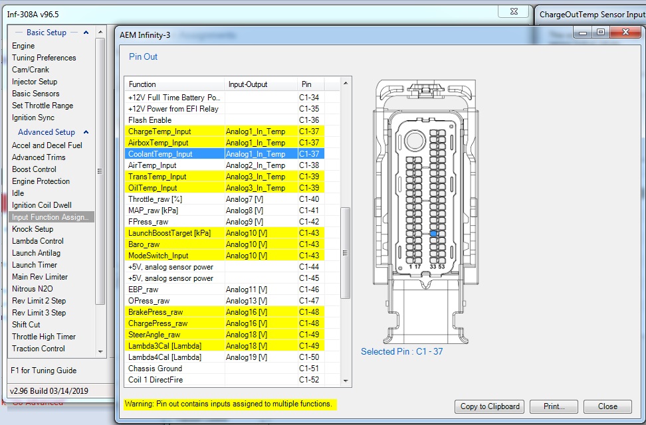646x425 pixels.
Task: Select the yellow ChargeTemp_Input row
Action: tap(225, 131)
